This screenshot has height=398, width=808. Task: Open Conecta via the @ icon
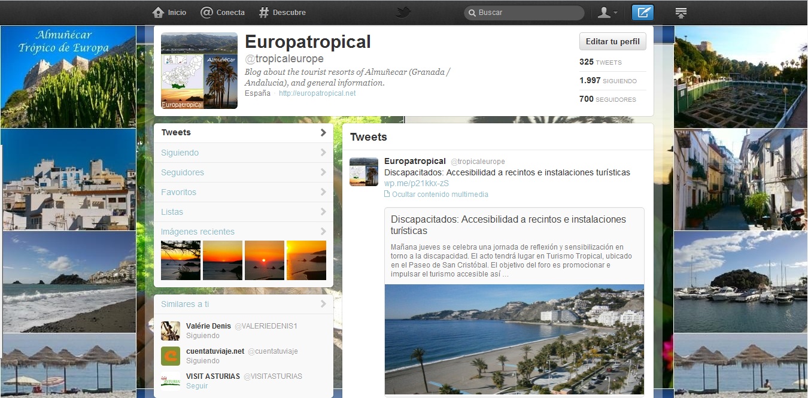pyautogui.click(x=206, y=13)
